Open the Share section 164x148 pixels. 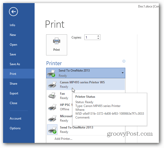(x=19, y=84)
